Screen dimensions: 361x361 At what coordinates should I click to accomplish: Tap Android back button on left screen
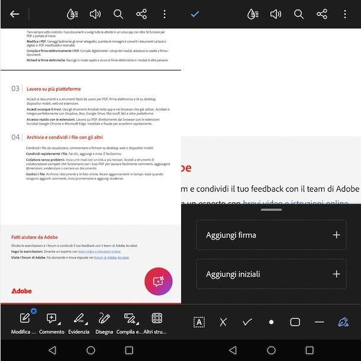click(53, 350)
